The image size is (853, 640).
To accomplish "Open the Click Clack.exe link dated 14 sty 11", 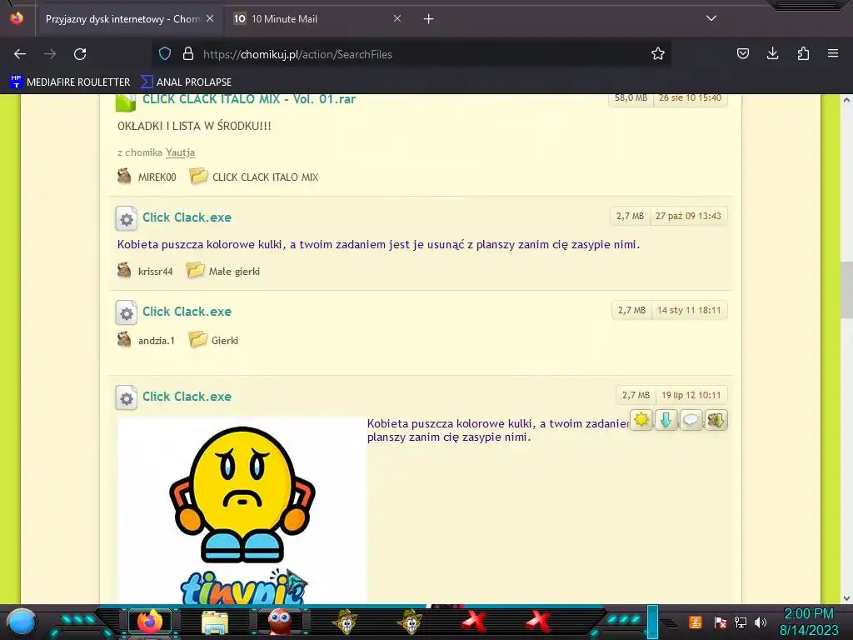I will pyautogui.click(x=187, y=312).
